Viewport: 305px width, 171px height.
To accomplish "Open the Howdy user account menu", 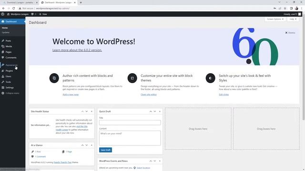I will tap(292, 14).
